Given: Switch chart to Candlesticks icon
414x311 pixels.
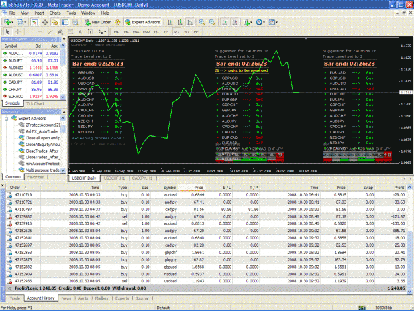Looking at the screenshot, I should 180,22.
